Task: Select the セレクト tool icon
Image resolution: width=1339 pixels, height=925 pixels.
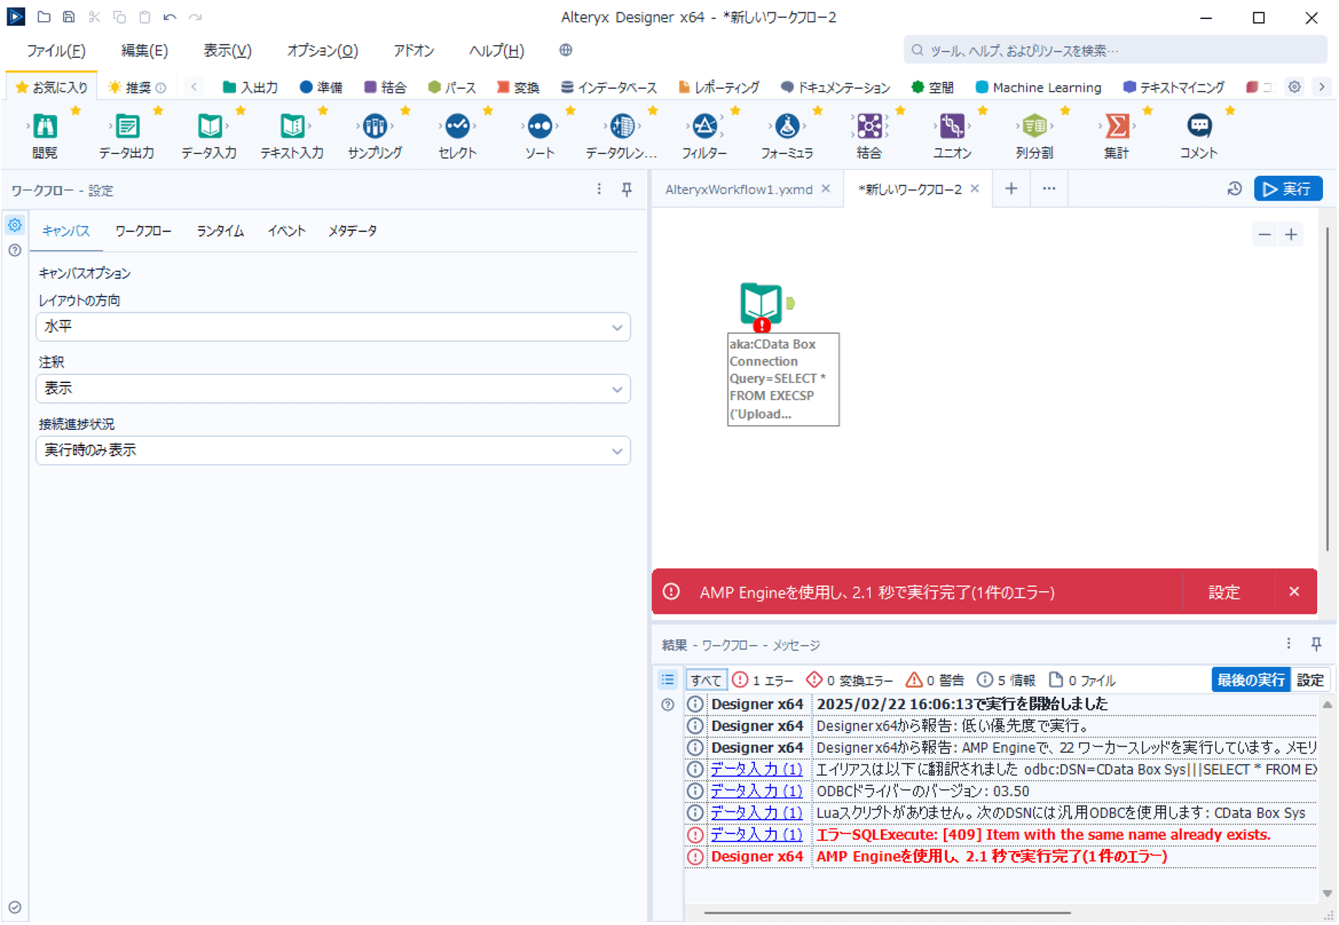Action: pos(457,126)
